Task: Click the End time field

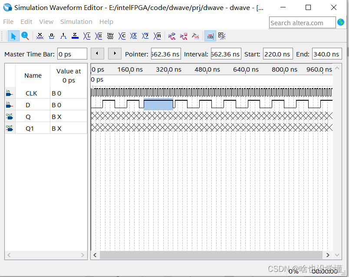Action: click(x=327, y=54)
